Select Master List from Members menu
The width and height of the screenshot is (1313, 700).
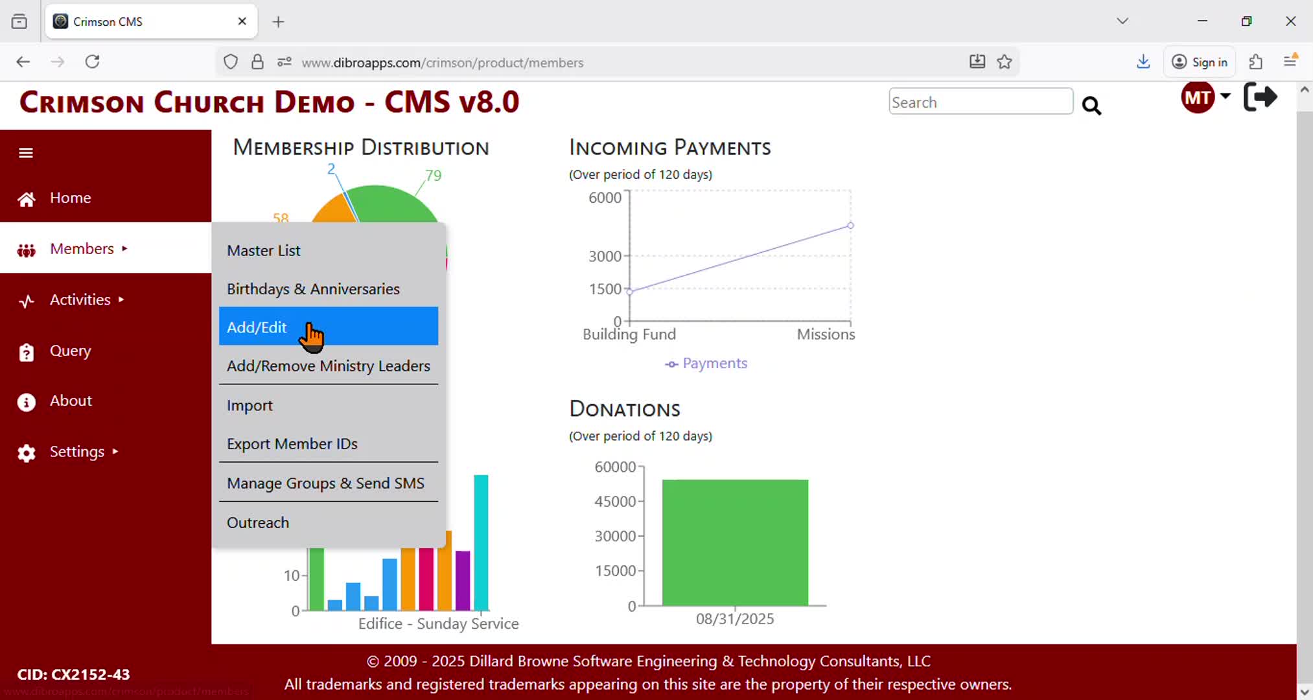coord(264,251)
